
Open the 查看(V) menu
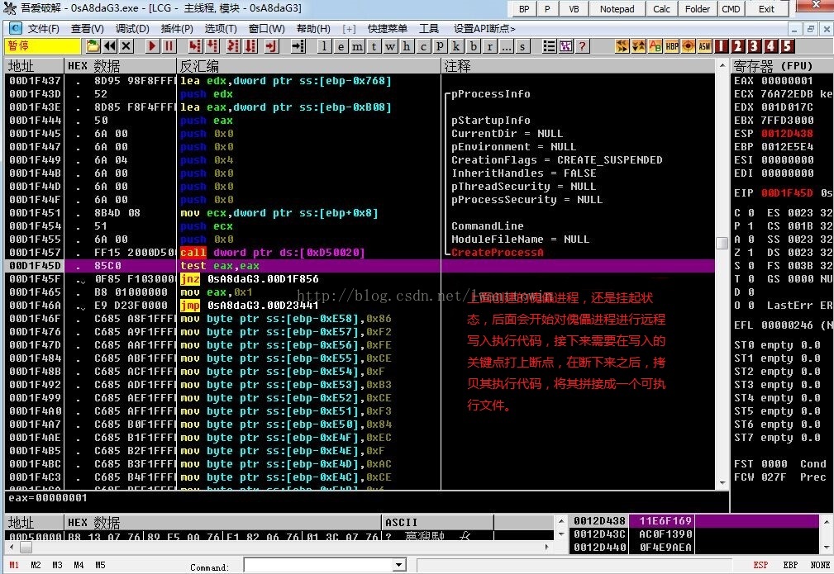coord(88,28)
